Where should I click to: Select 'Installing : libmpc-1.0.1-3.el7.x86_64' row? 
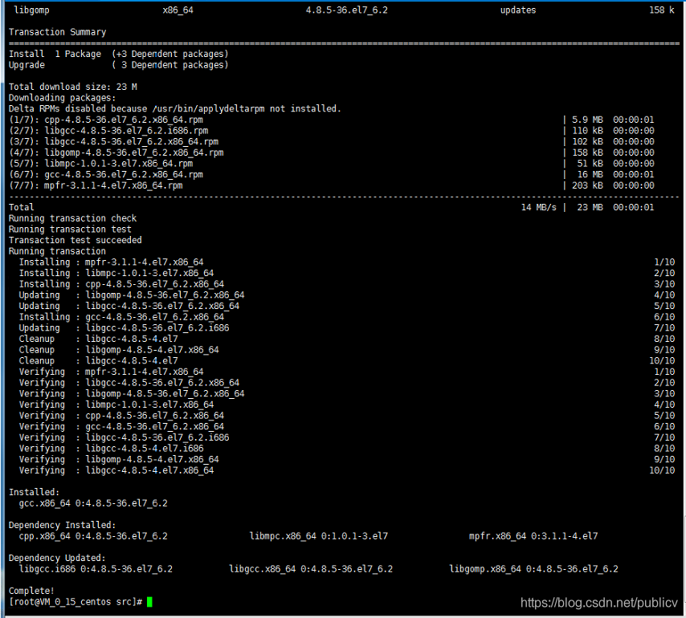coord(346,273)
